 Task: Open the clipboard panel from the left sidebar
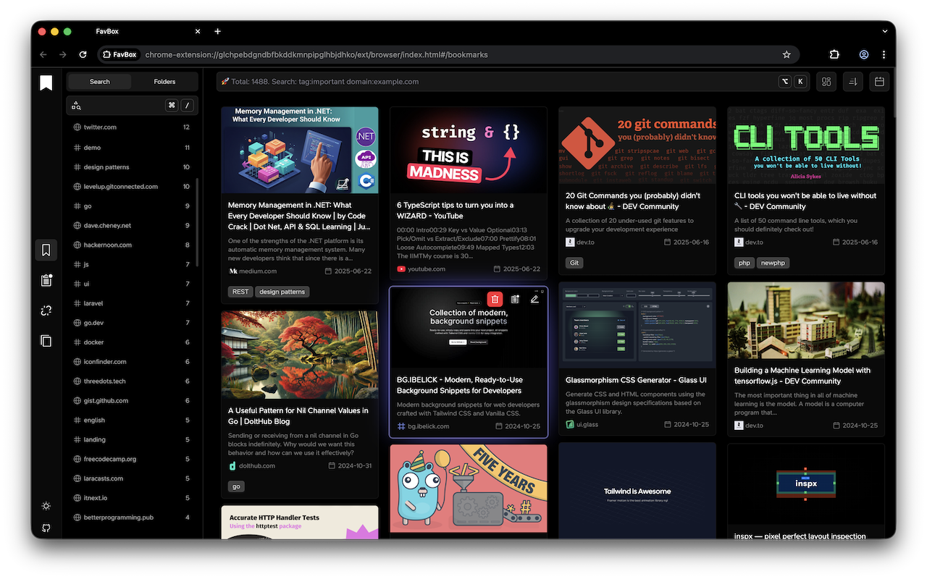click(x=46, y=282)
